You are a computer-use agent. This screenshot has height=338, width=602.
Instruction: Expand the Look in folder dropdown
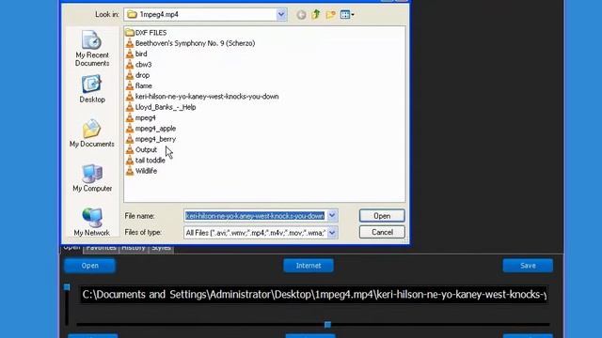tap(281, 15)
